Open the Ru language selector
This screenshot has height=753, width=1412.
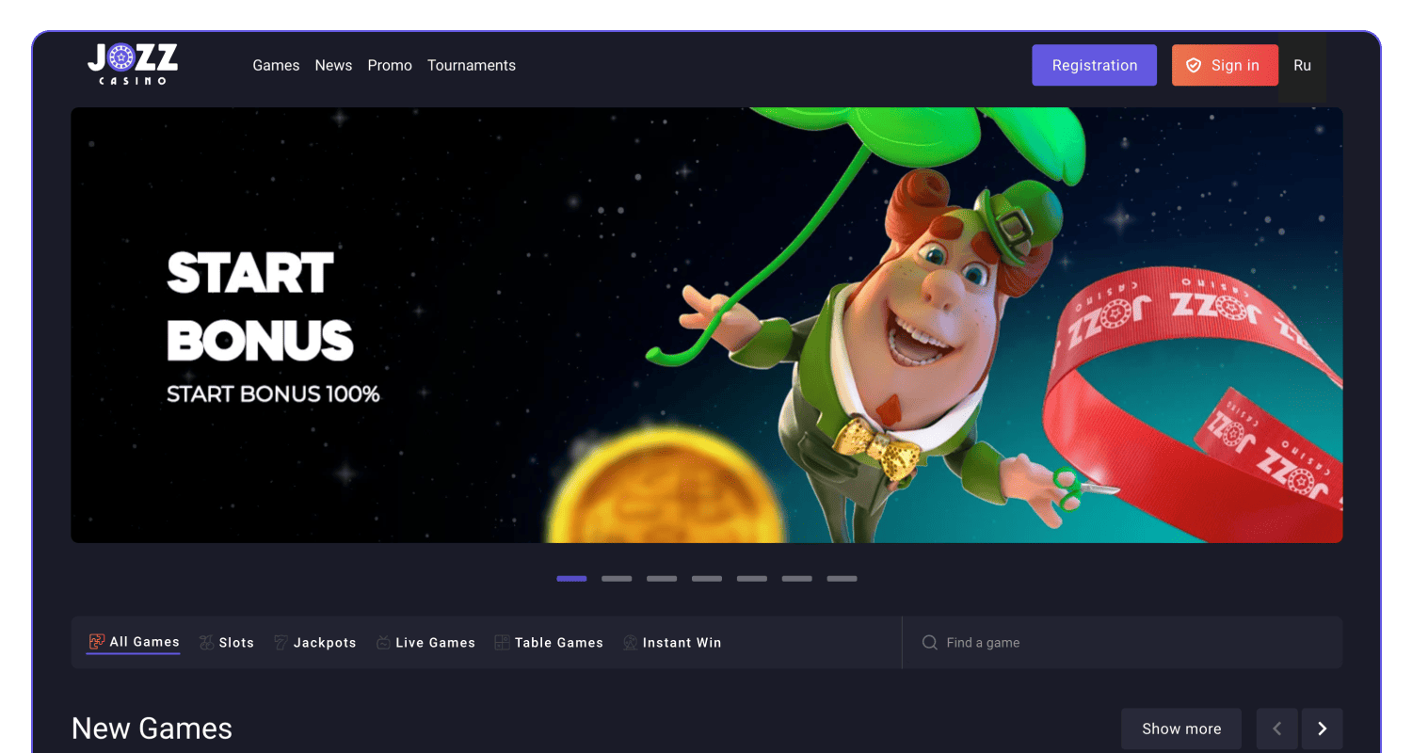tap(1302, 66)
